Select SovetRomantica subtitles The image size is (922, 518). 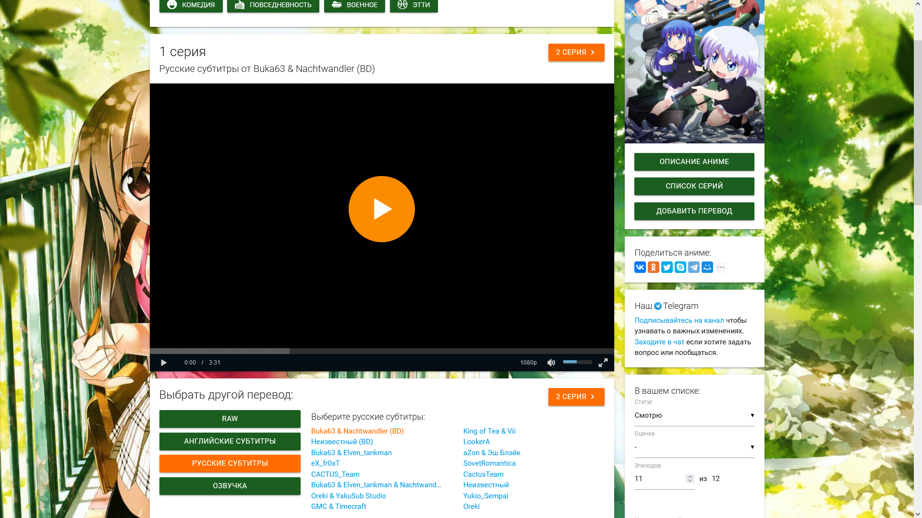point(489,463)
